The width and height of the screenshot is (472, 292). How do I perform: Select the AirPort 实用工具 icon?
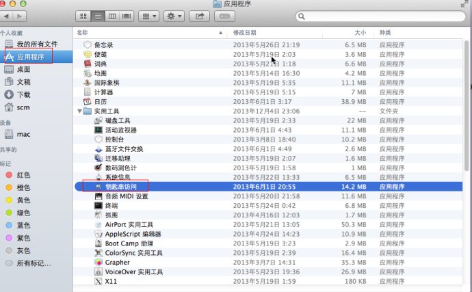coord(99,224)
